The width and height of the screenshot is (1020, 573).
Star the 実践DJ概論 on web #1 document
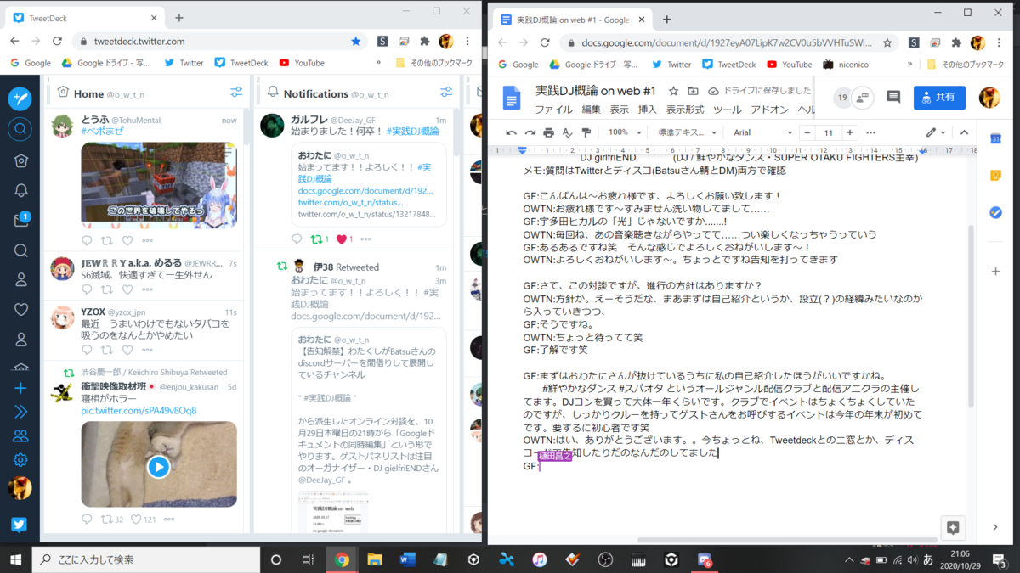673,91
